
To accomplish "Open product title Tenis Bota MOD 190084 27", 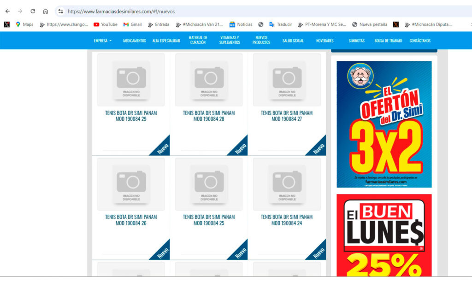I will [287, 116].
